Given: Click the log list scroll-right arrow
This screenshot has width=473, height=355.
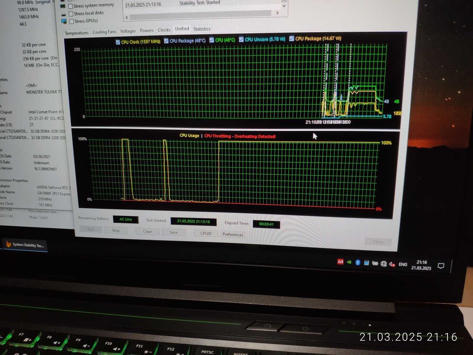Looking at the screenshot, I should [x=277, y=13].
